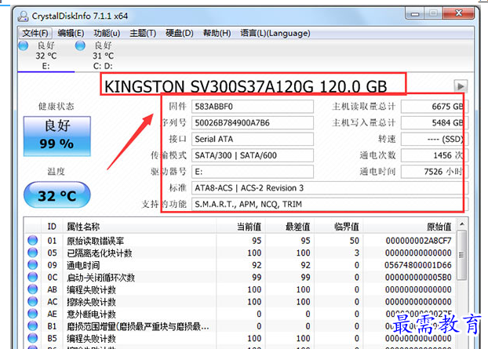
Task: Click the power on hours 7526 小时
Action: [x=435, y=172]
